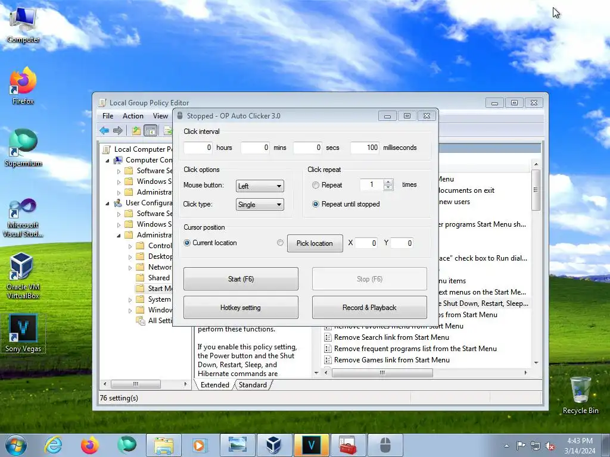
Task: Launch Firefox from the taskbar
Action: click(x=89, y=445)
